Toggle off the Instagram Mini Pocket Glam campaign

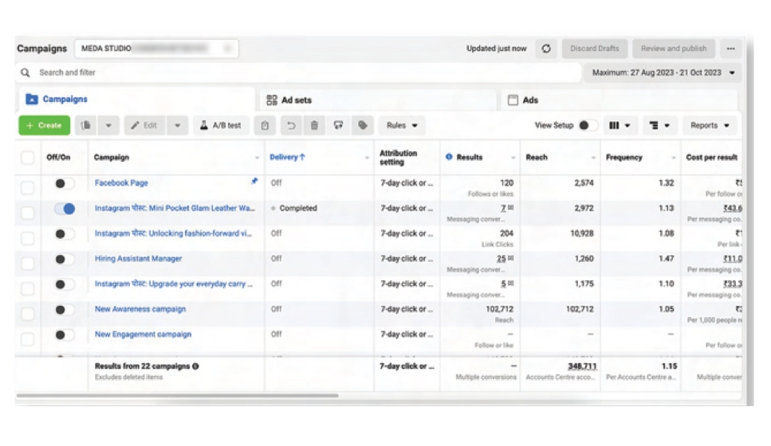coord(65,209)
